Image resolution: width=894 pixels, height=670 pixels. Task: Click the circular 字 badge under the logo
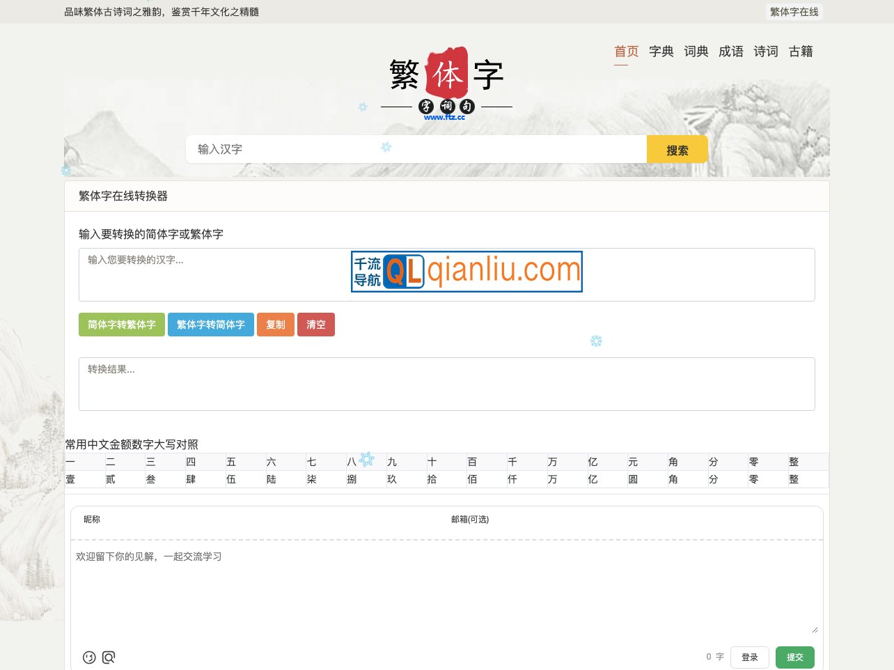pos(425,106)
